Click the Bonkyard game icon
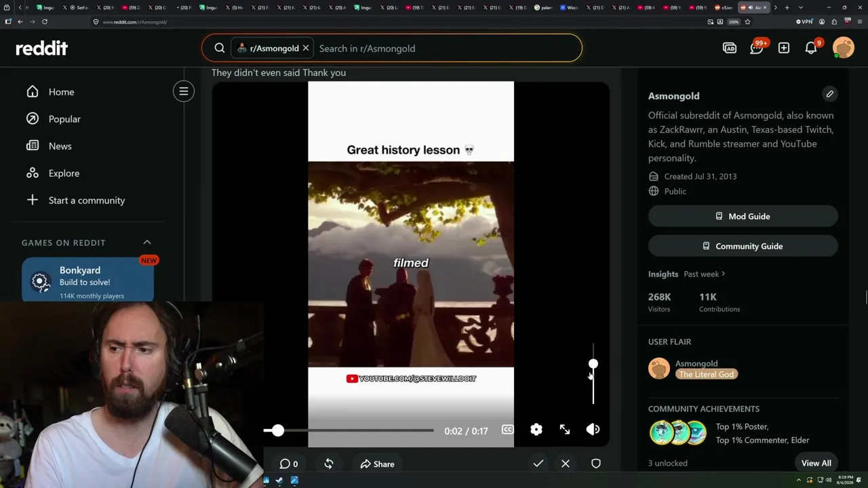The width and height of the screenshot is (868, 488). 40,281
